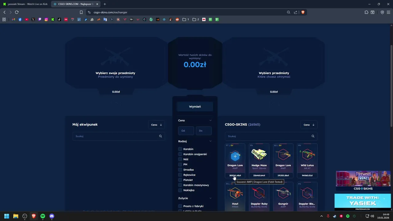Open Spotify from the taskbar
Screen dimensions: 393x221
pyautogui.click(x=43, y=216)
